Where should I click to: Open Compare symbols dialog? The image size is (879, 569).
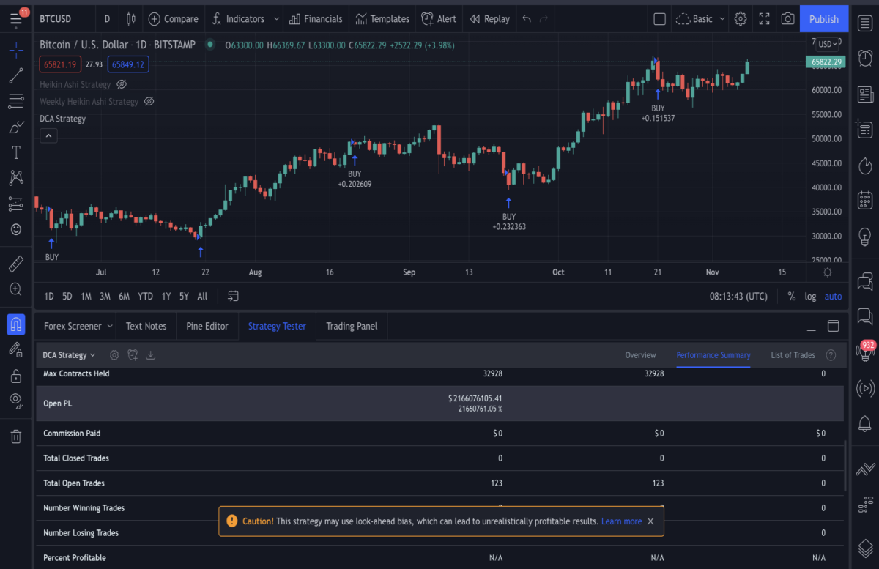coord(173,19)
